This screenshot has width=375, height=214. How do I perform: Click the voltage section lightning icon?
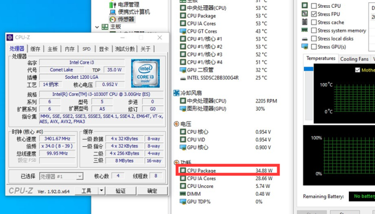coord(177,124)
